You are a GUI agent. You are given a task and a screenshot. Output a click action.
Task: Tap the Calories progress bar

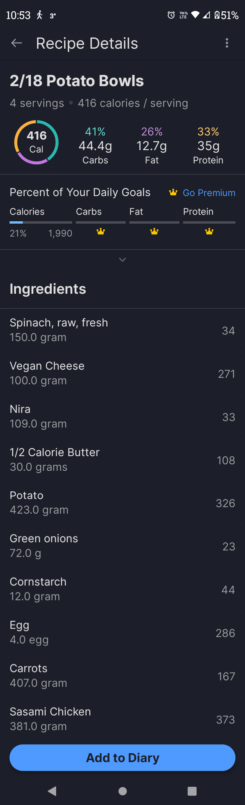[x=41, y=222]
